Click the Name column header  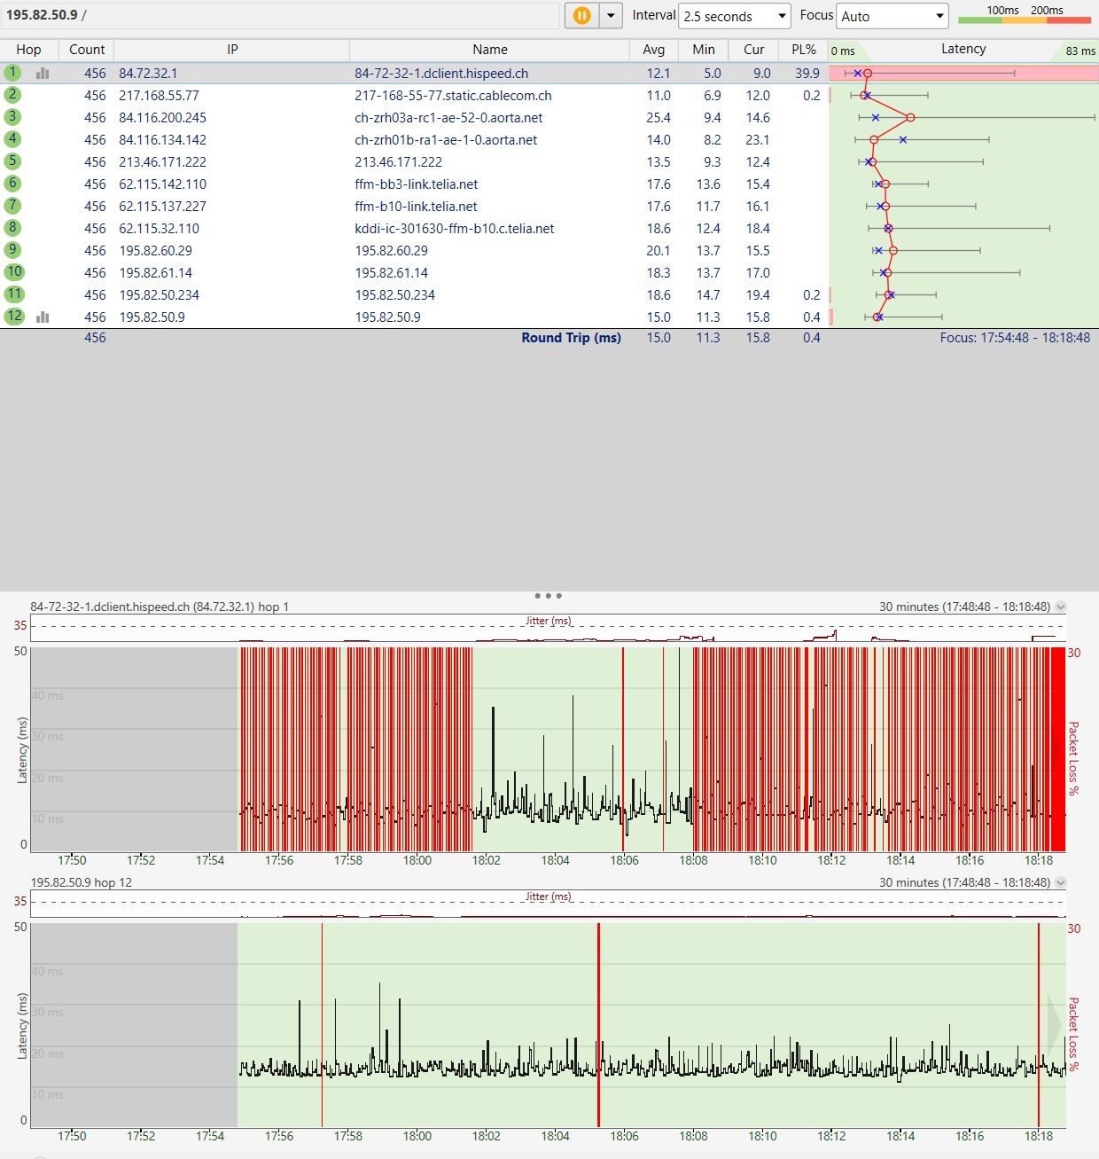(x=489, y=50)
